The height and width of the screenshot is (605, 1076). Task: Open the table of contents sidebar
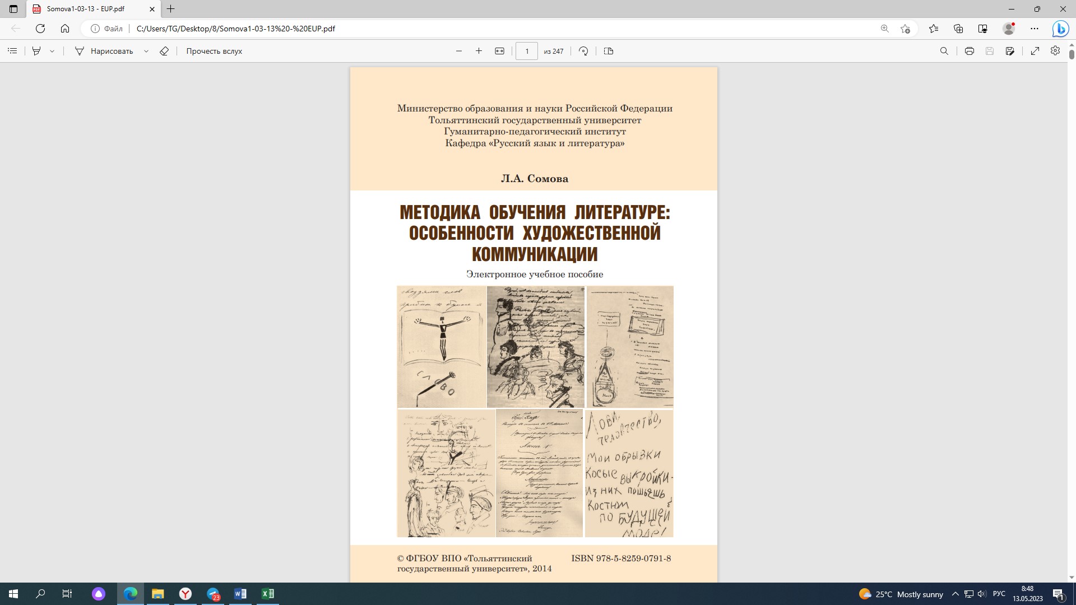[x=12, y=51]
